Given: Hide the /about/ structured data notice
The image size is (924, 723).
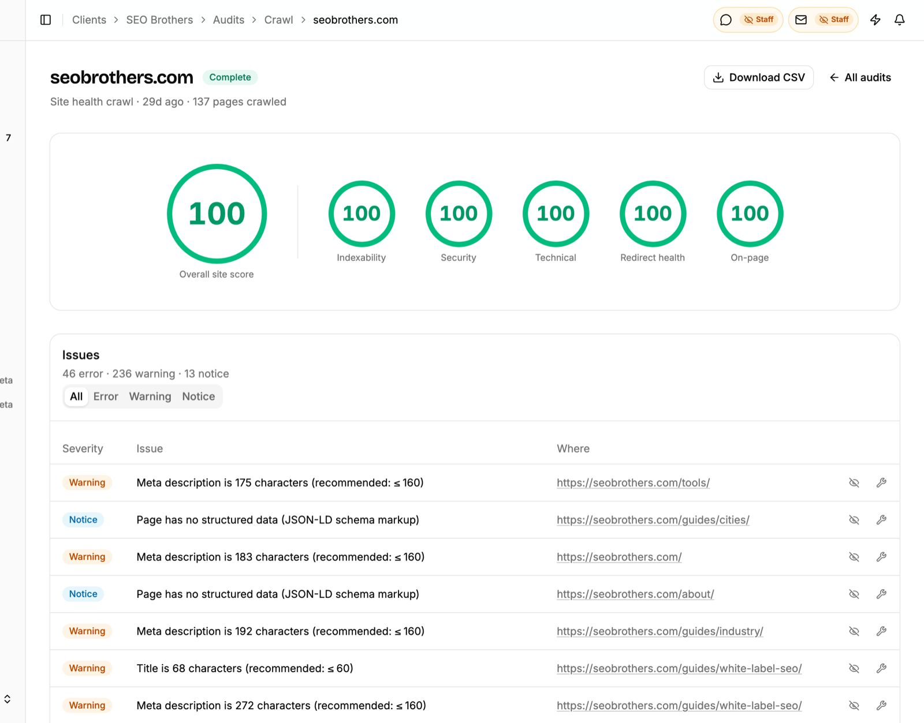Looking at the screenshot, I should (854, 594).
